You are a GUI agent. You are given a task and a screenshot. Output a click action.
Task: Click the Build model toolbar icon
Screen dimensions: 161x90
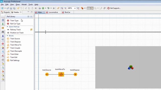point(40,8)
